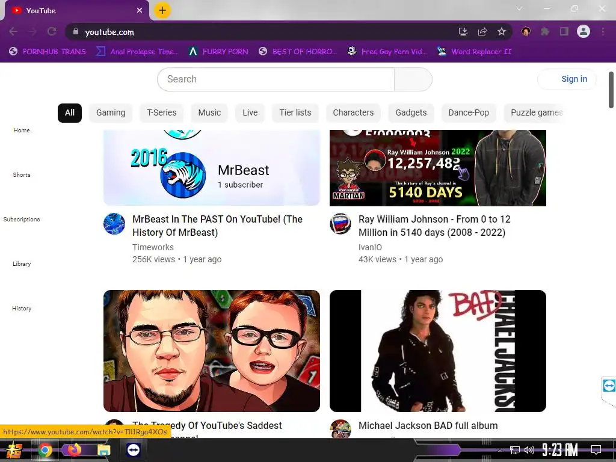Image resolution: width=616 pixels, height=462 pixels.
Task: Select the Tier lists filter chip
Action: [295, 112]
